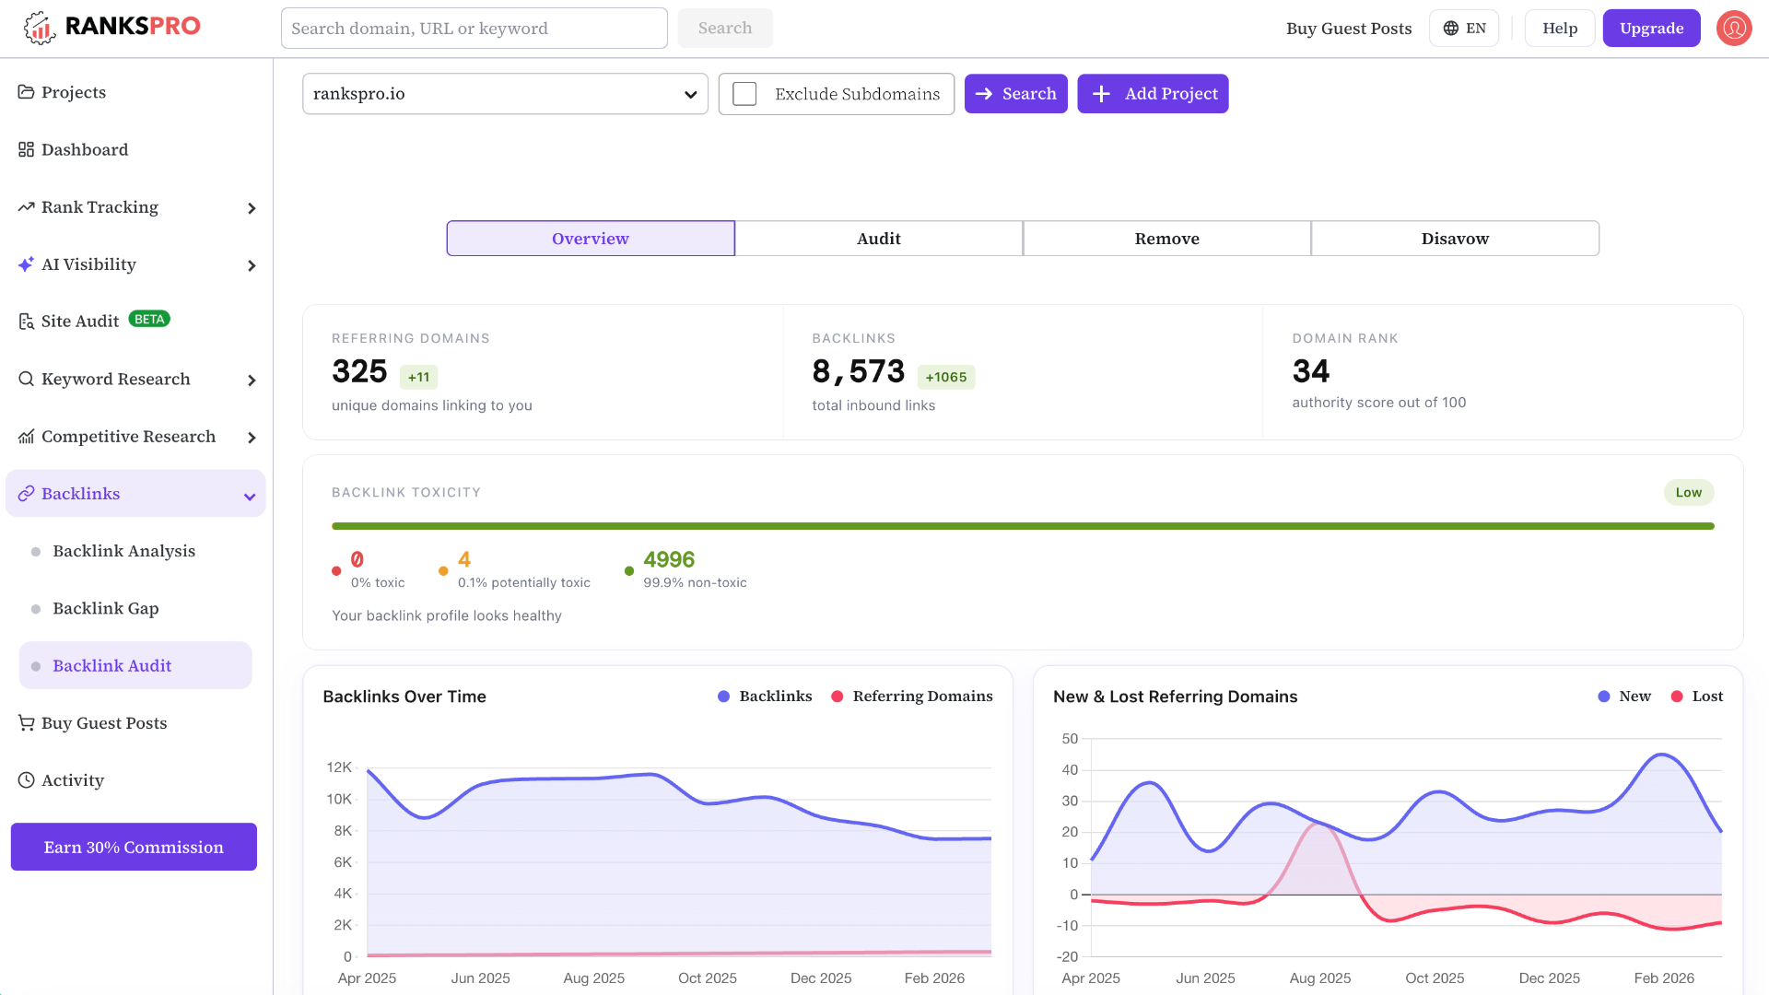This screenshot has height=995, width=1769.
Task: Expand the Competitive Research submenu
Action: tap(252, 438)
